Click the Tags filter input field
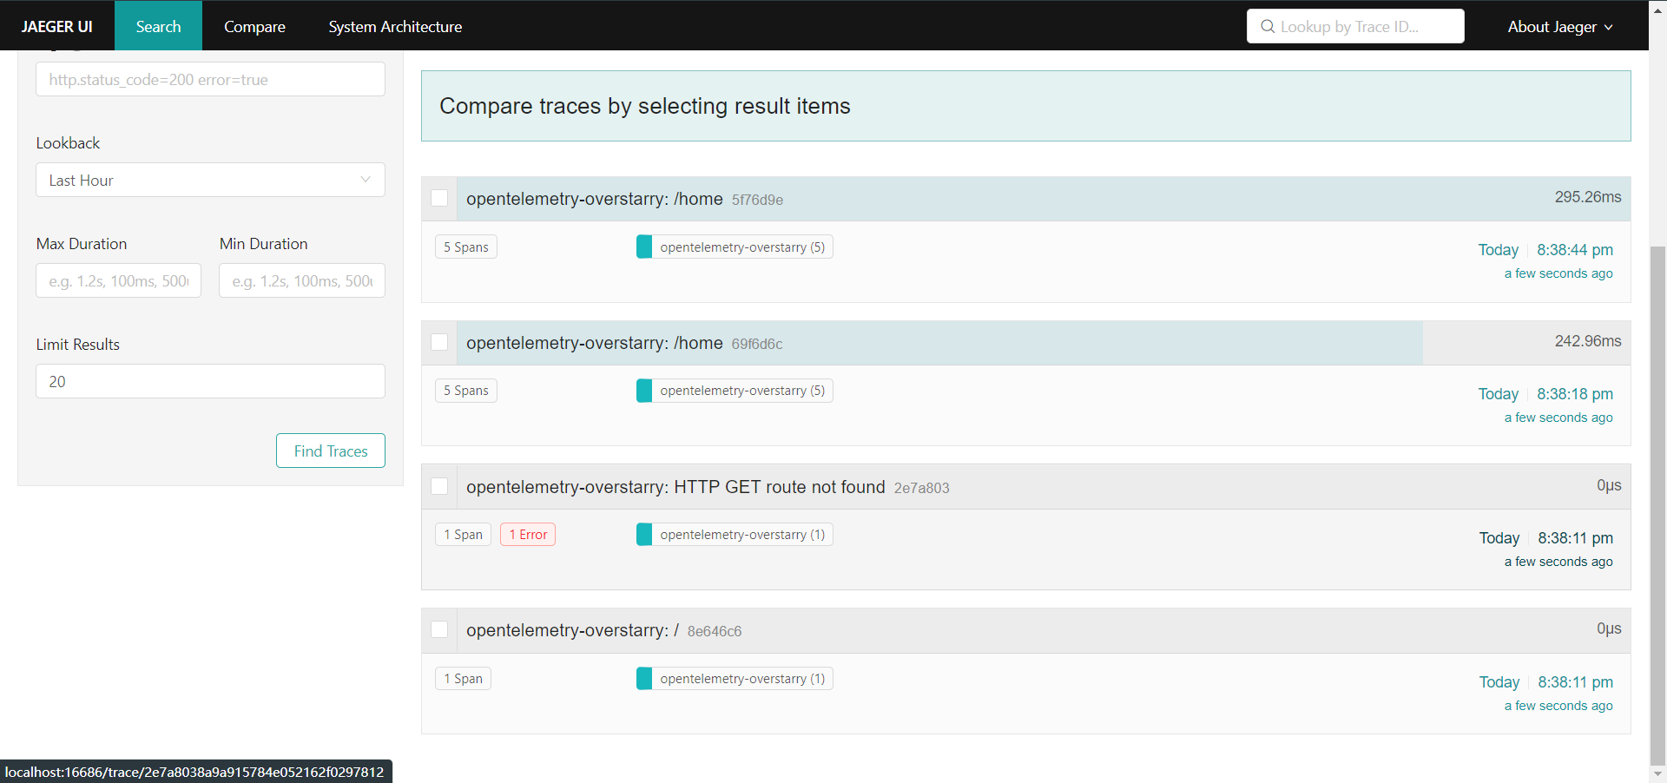 pyautogui.click(x=210, y=80)
